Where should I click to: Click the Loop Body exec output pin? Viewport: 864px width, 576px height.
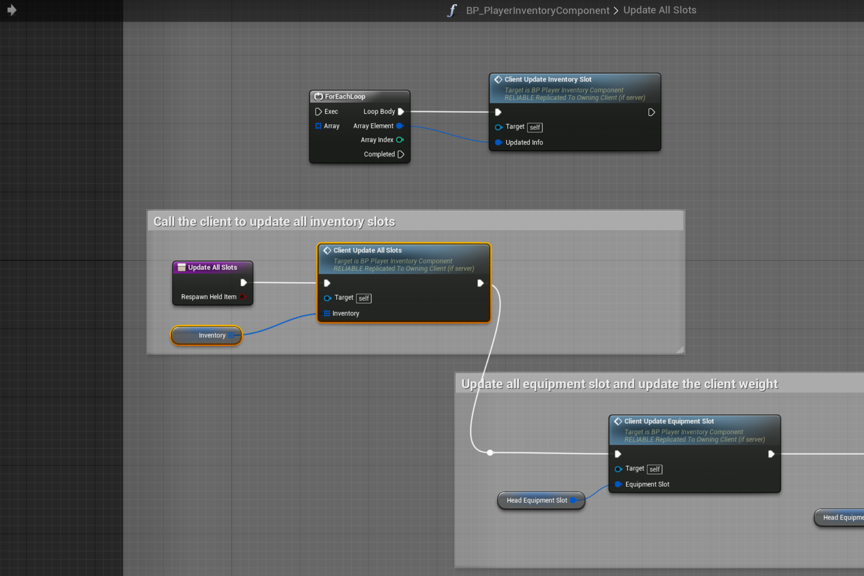click(x=401, y=112)
